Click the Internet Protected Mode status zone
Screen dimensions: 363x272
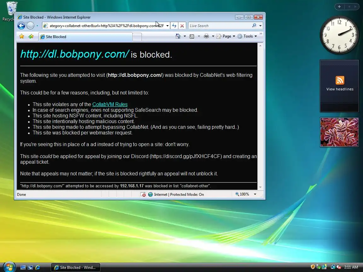176,195
